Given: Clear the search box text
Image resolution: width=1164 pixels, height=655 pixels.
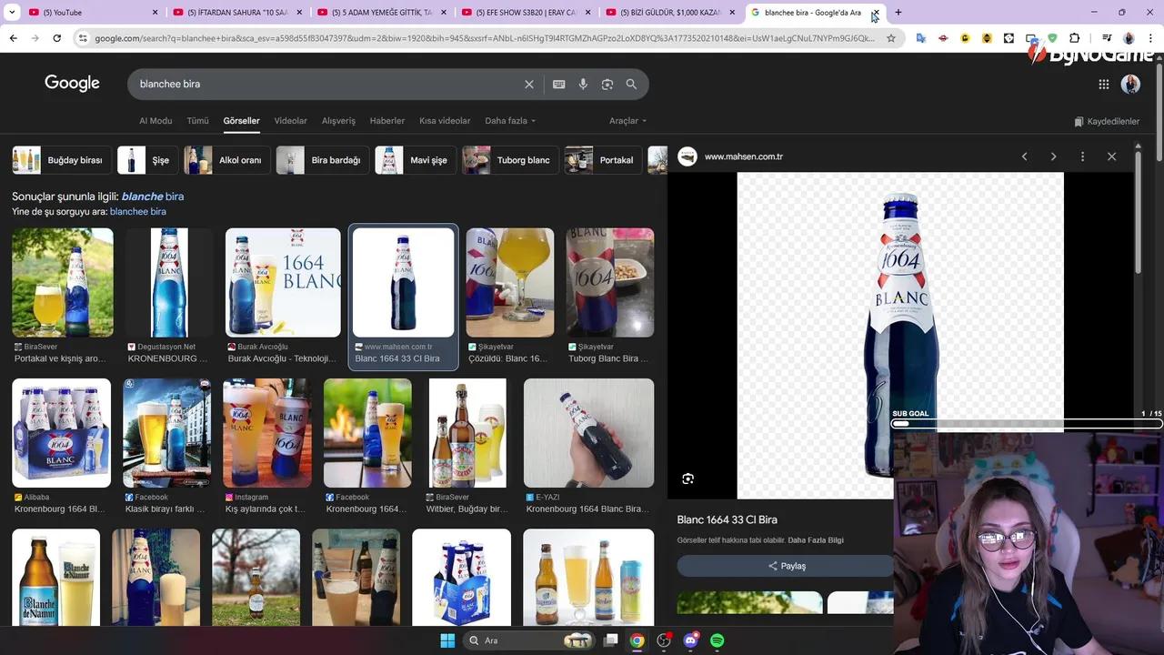Looking at the screenshot, I should [x=529, y=84].
